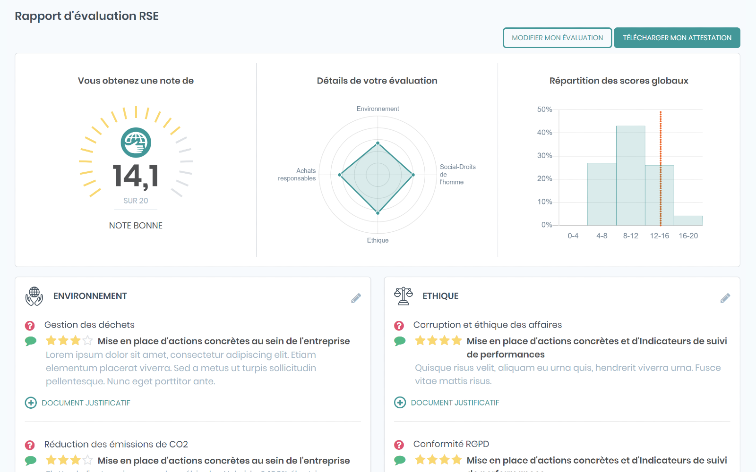The image size is (756, 472).
Task: Select the Environnement point on radar chart
Action: pos(378,143)
